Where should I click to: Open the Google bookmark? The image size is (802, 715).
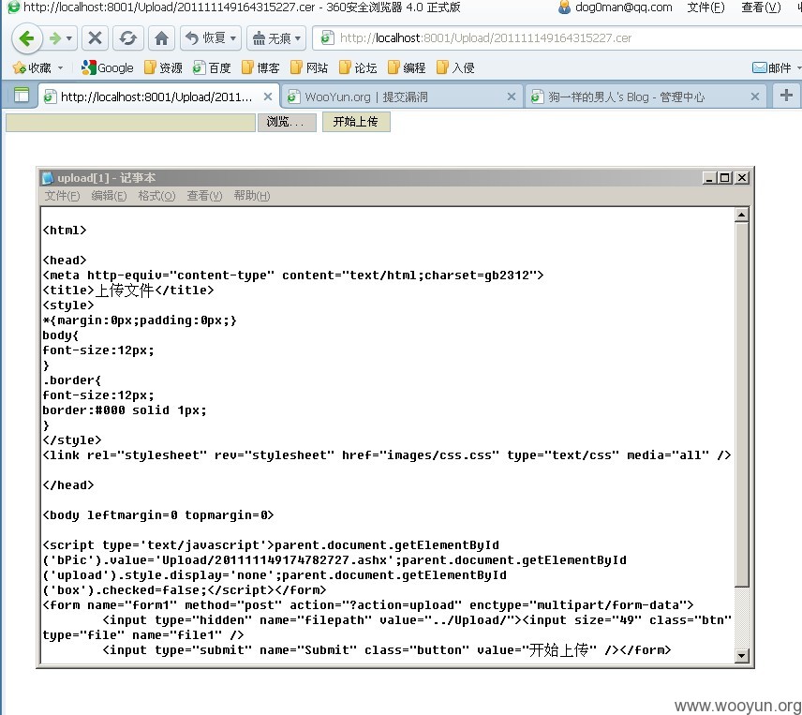pyautogui.click(x=108, y=67)
